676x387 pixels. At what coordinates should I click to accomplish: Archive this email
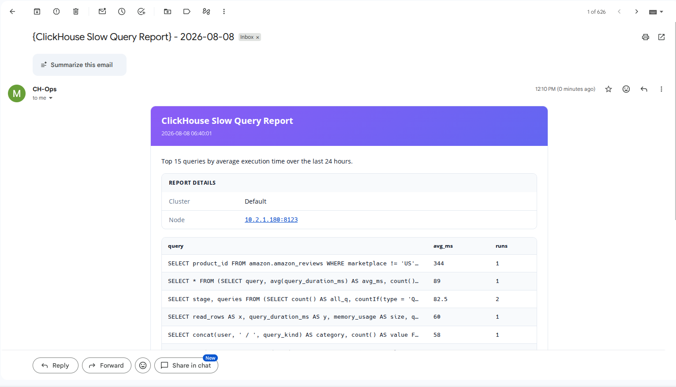coord(37,11)
